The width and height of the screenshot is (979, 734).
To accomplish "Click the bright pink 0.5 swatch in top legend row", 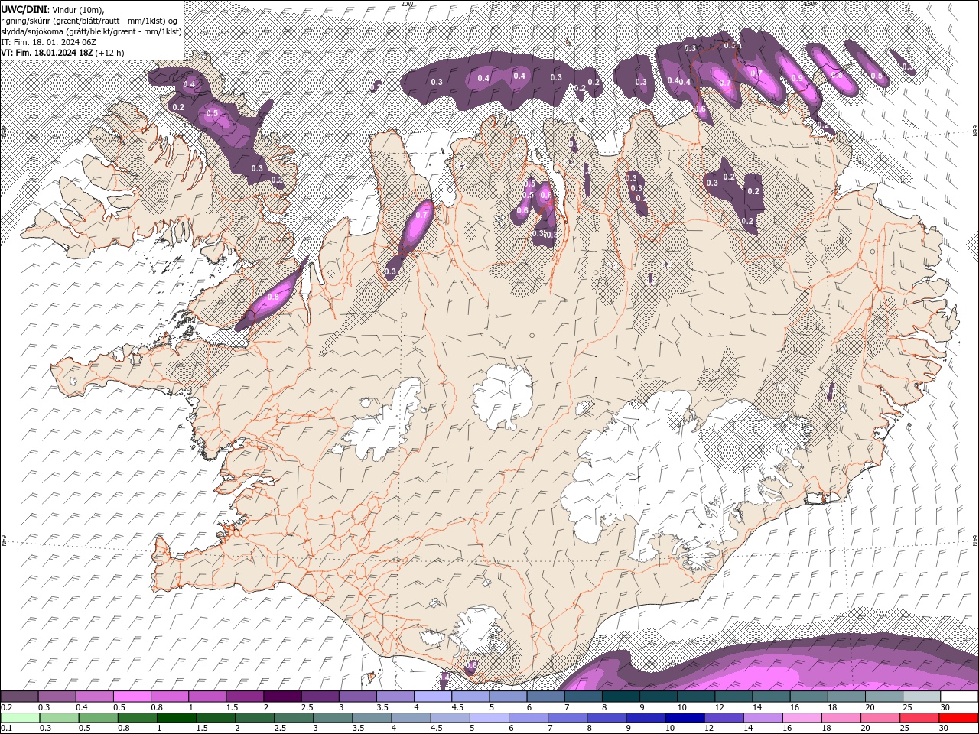I will point(132,697).
